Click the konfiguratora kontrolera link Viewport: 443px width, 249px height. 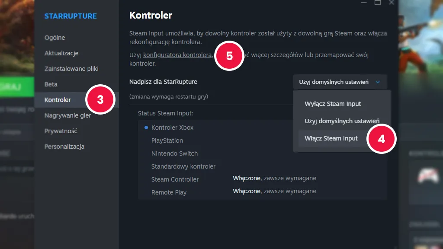coord(177,55)
